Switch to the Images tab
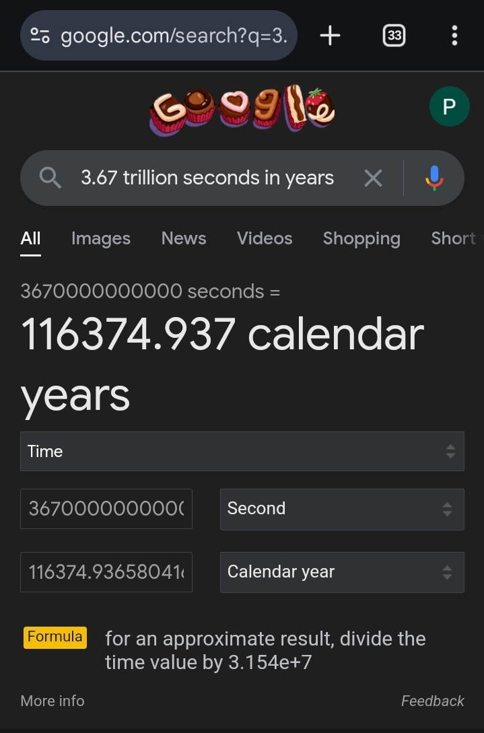484x733 pixels. (x=100, y=238)
